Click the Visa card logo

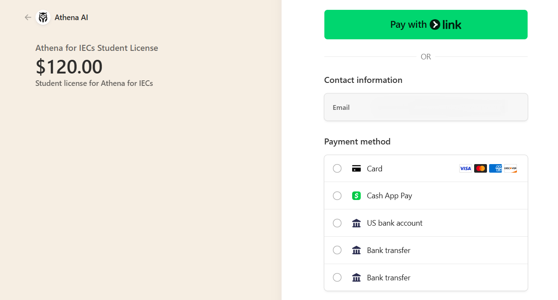(x=465, y=168)
